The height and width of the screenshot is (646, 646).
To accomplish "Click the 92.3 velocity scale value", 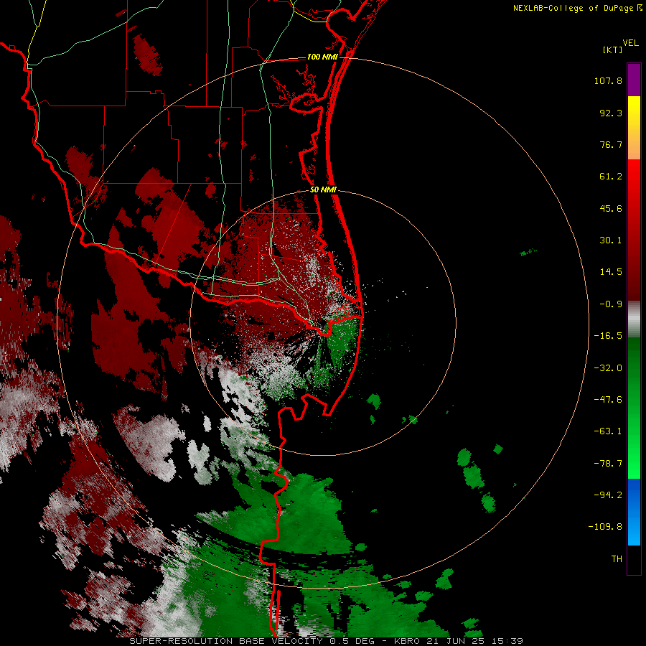I will pyautogui.click(x=611, y=113).
